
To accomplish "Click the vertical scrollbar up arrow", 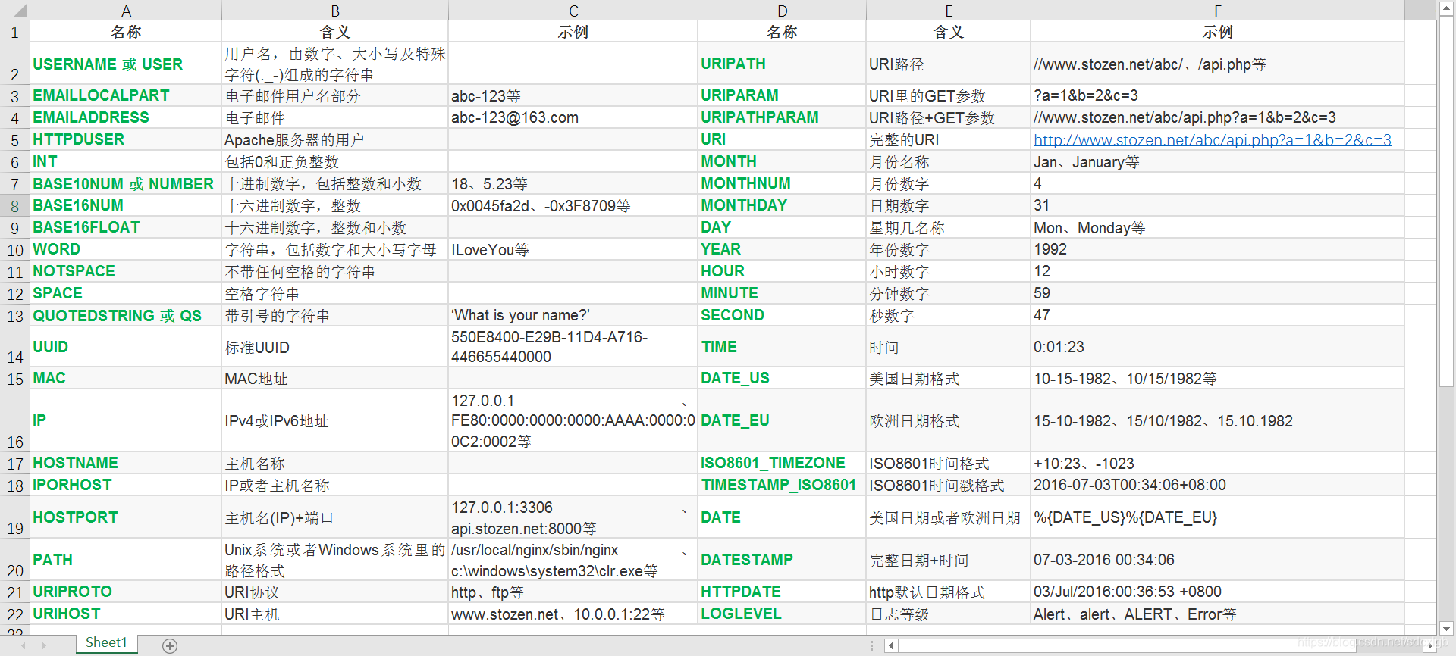I will click(1446, 9).
